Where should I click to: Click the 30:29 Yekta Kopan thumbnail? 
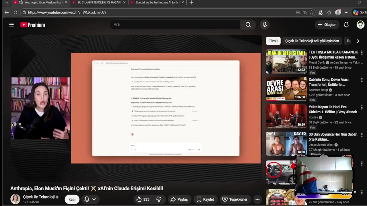[x=286, y=116]
